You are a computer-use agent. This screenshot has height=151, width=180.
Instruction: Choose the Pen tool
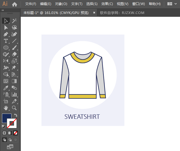pos(6,34)
